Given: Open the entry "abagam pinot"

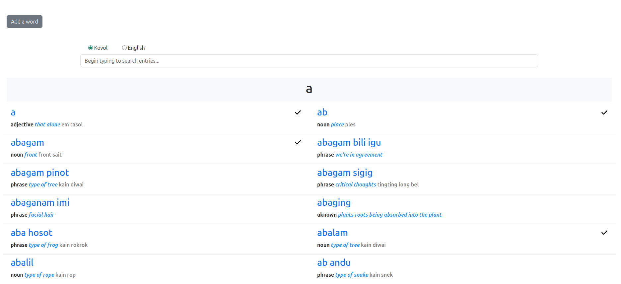Looking at the screenshot, I should [x=40, y=173].
